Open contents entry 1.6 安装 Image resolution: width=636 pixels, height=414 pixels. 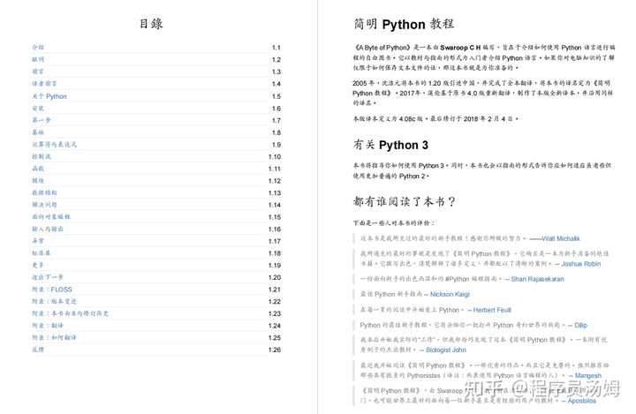38,109
